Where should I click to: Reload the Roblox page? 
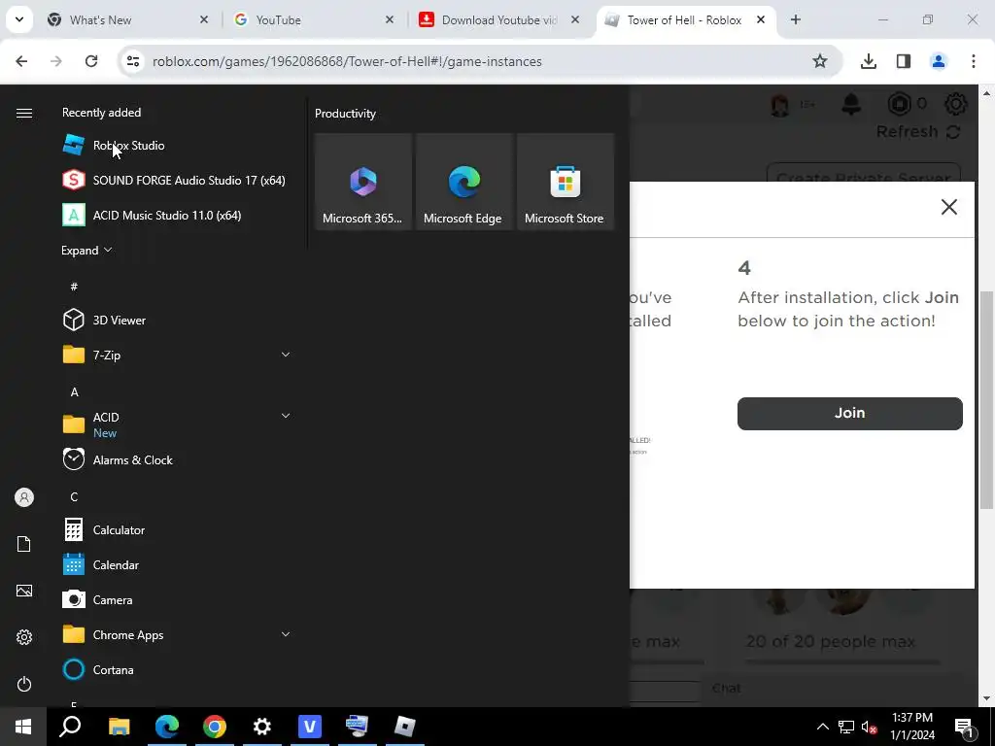tap(91, 61)
